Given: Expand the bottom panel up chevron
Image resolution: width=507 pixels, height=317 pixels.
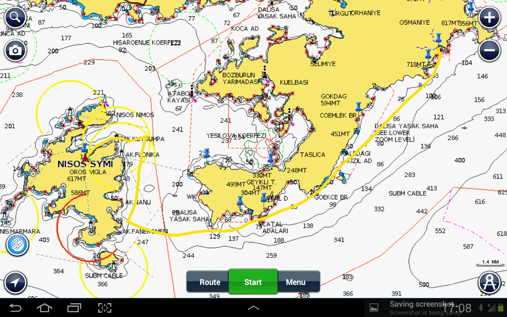Looking at the screenshot, I should tap(253, 308).
